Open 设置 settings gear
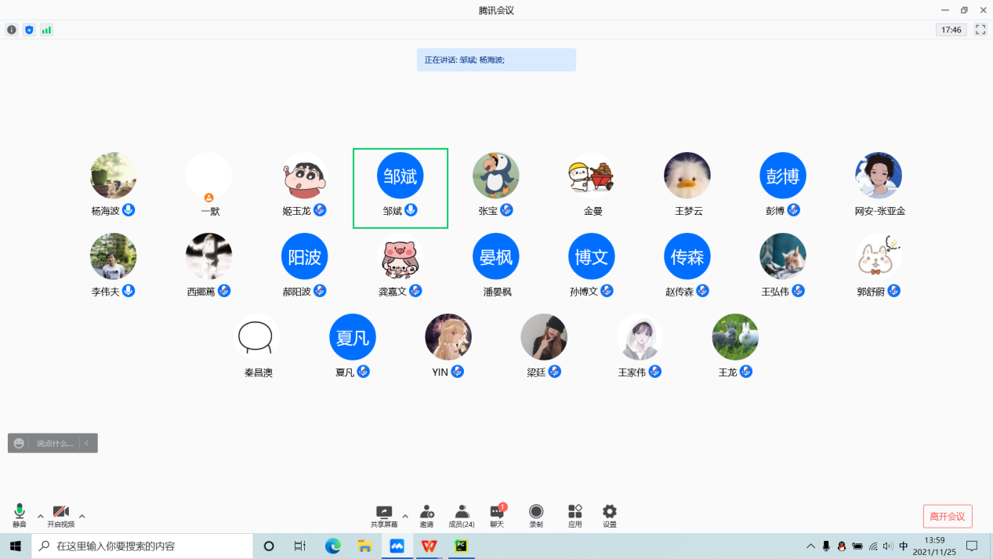The width and height of the screenshot is (993, 559). [609, 515]
